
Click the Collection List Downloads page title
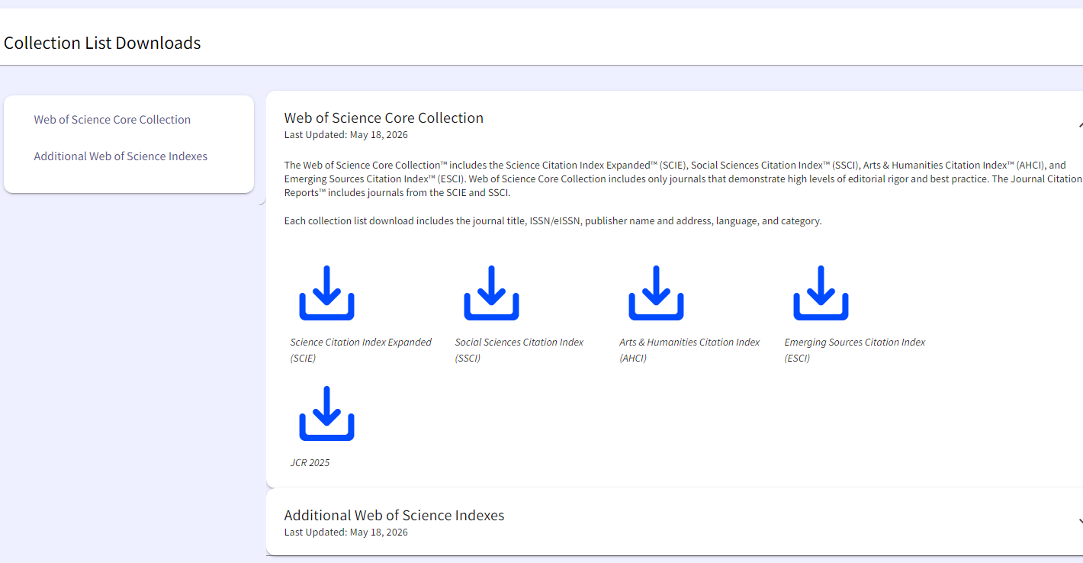pyautogui.click(x=102, y=43)
